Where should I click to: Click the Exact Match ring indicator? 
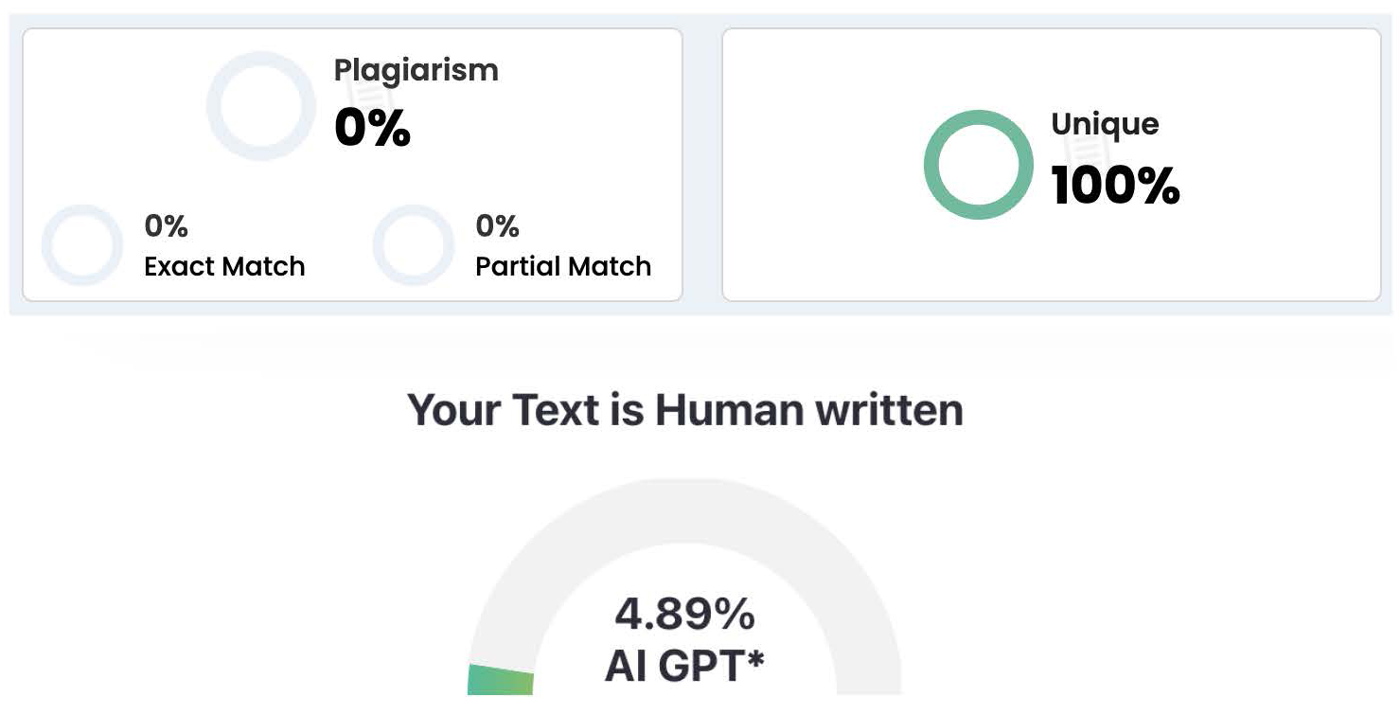tap(48, 245)
